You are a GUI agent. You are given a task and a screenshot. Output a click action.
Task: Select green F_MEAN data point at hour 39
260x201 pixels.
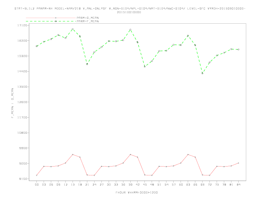[130, 30]
